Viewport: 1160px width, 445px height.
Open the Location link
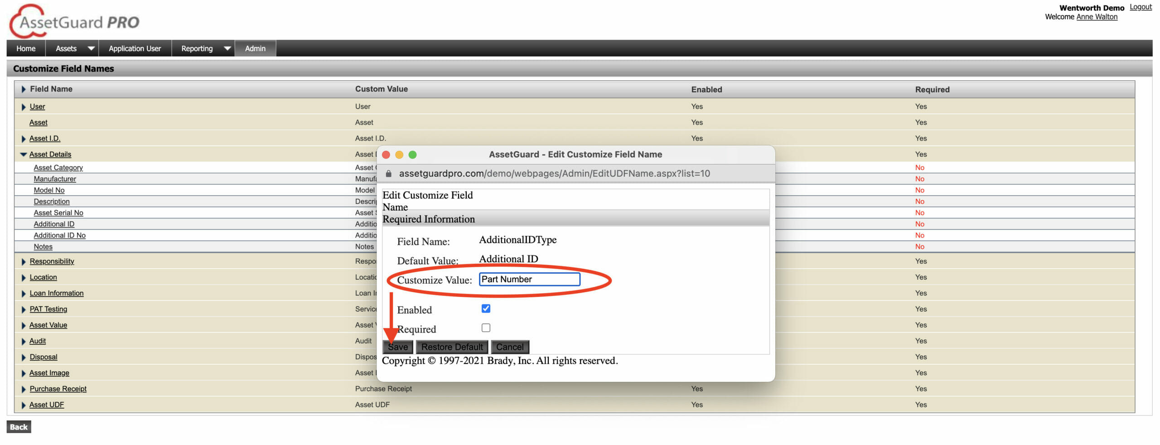click(x=43, y=278)
